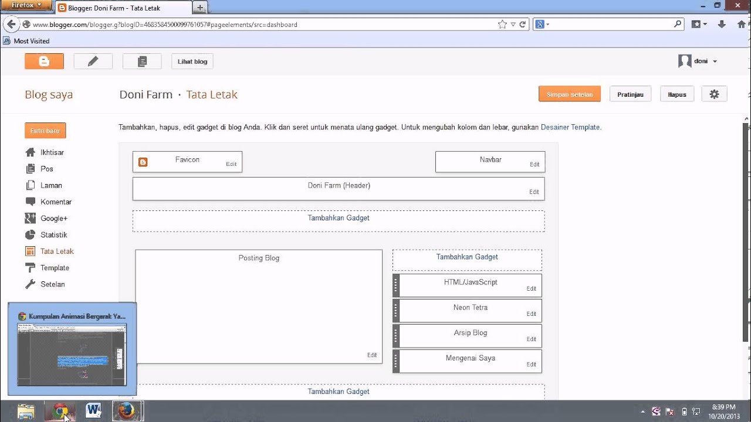Open the Firefox menu button
751x422 pixels.
[25, 5]
